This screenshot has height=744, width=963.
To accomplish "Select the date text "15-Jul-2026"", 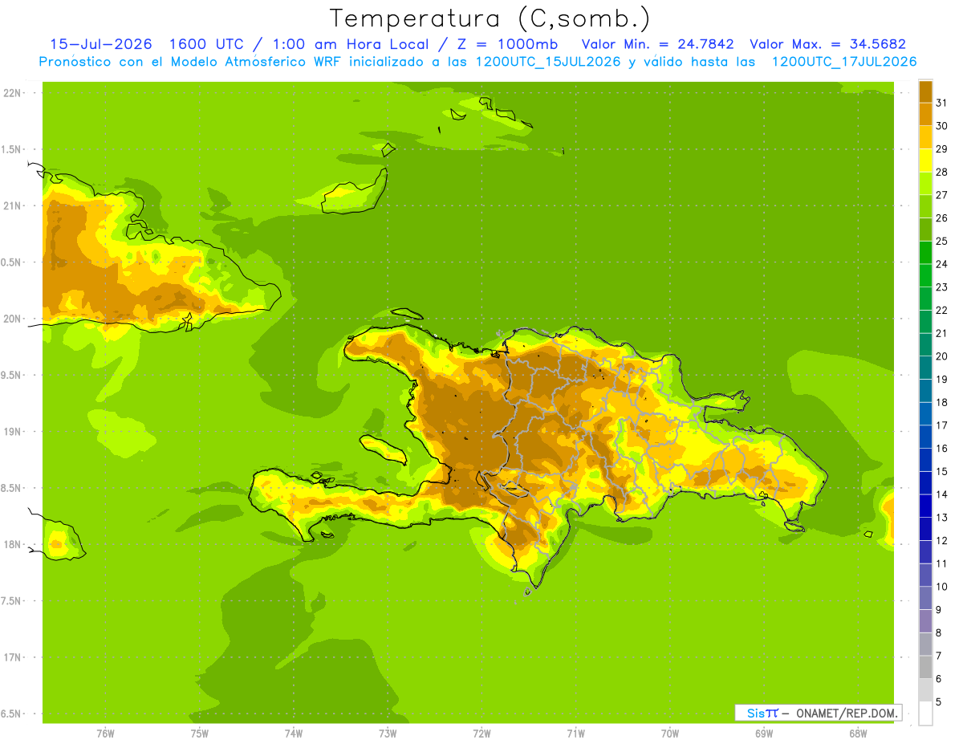I will [x=101, y=44].
